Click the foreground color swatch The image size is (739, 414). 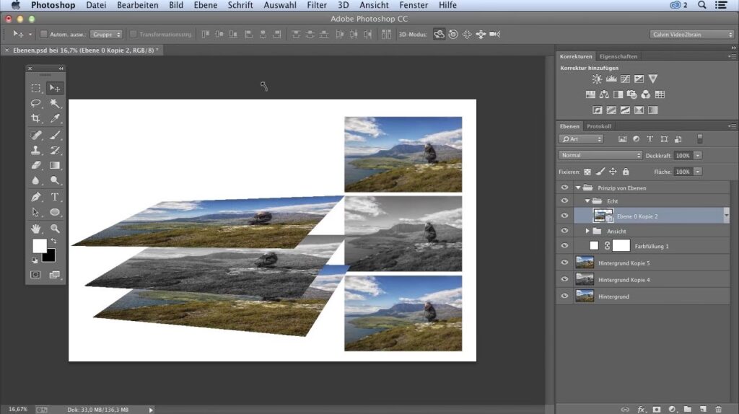point(39,245)
